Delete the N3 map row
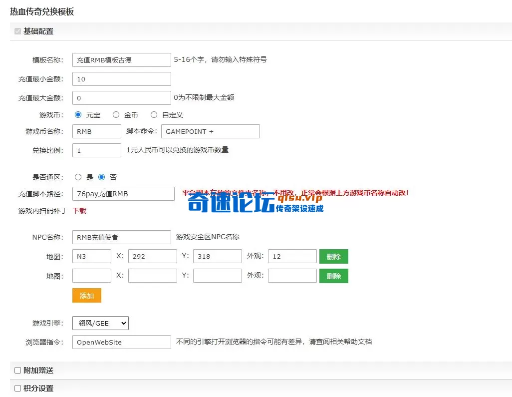512x397 pixels. tap(333, 257)
